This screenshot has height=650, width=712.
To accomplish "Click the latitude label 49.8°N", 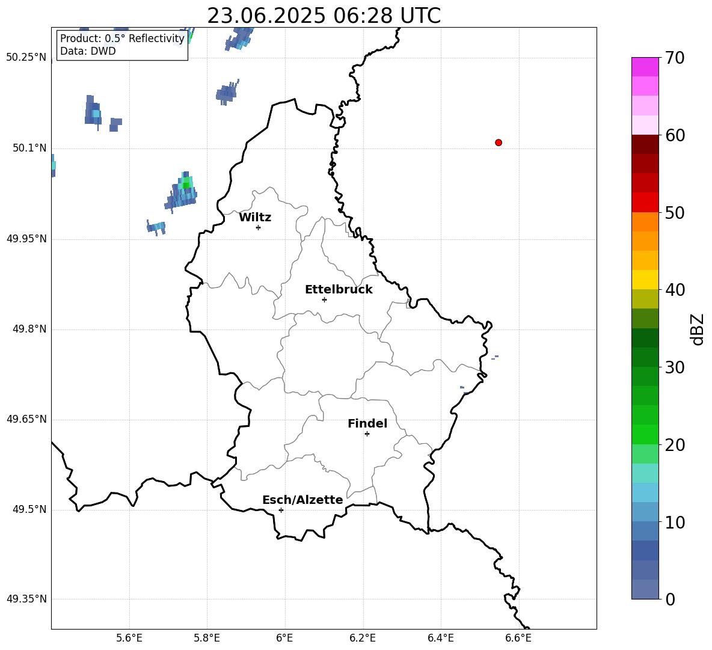I will (x=29, y=329).
